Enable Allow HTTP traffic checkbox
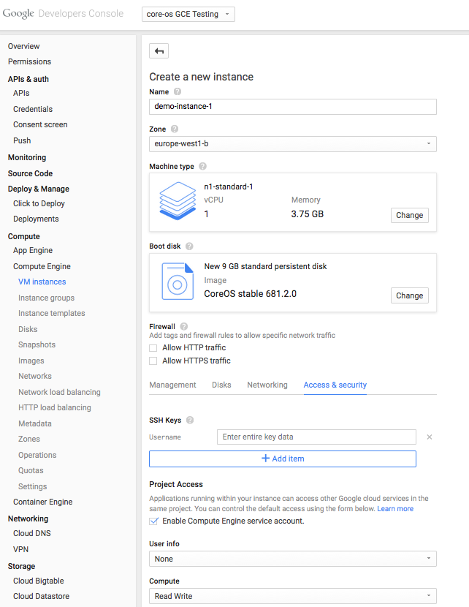The height and width of the screenshot is (607, 469). [x=153, y=348]
